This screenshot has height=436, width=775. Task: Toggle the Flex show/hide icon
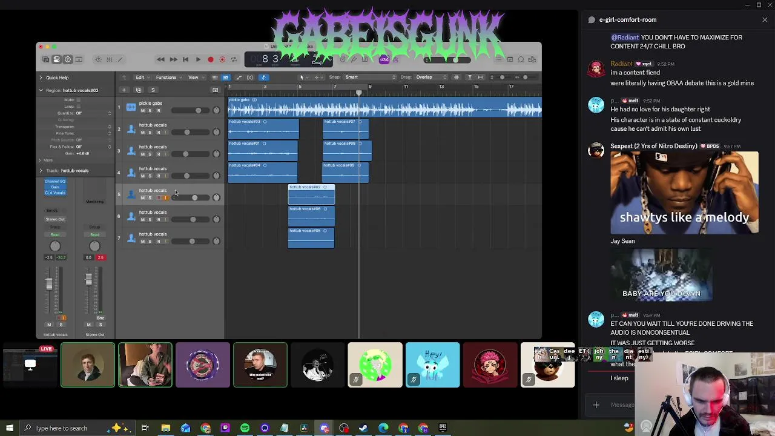tap(249, 78)
